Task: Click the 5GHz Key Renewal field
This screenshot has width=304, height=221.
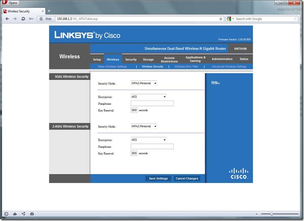Action: [134, 110]
